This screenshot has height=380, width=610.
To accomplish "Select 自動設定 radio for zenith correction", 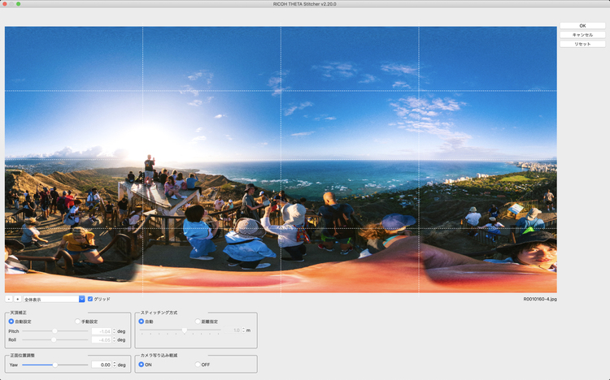I will 11,322.
